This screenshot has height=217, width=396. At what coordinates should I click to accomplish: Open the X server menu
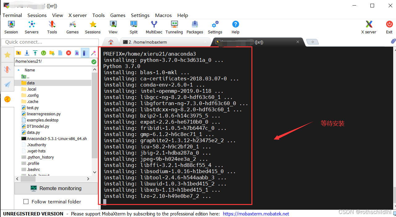pos(78,15)
